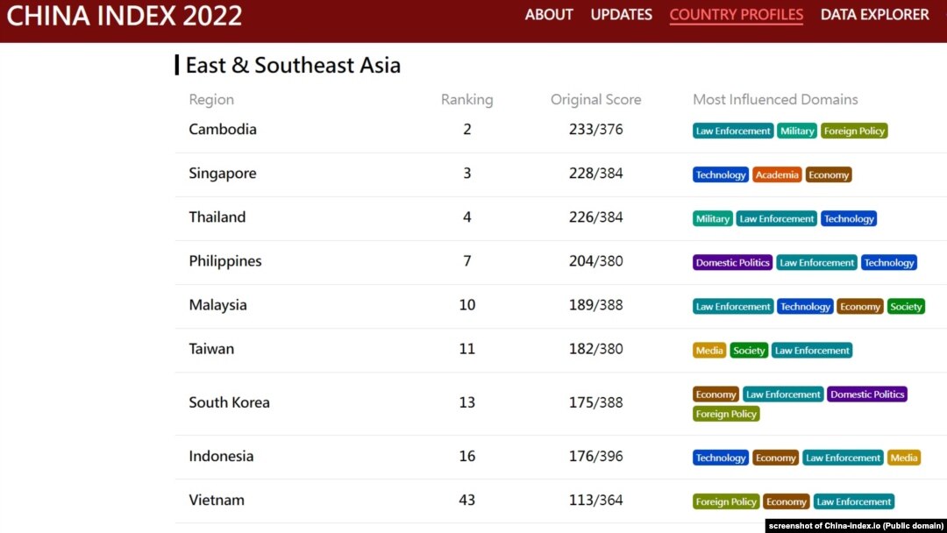
Task: Click South Korea's score 175/388
Action: tap(595, 402)
